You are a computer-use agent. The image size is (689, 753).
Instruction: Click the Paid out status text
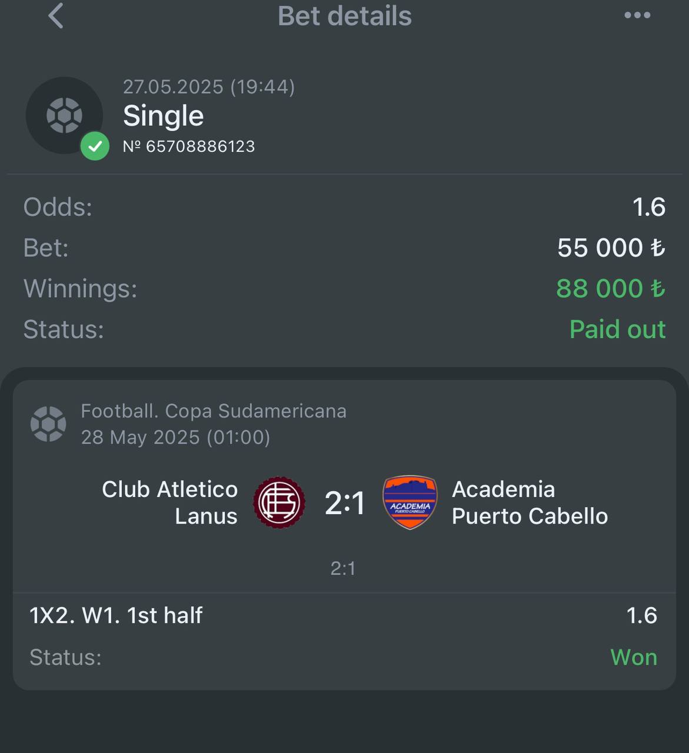(617, 329)
